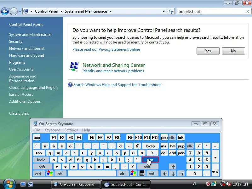Click the Back navigation arrow
The width and height of the screenshot is (252, 189).
click(x=5, y=11)
